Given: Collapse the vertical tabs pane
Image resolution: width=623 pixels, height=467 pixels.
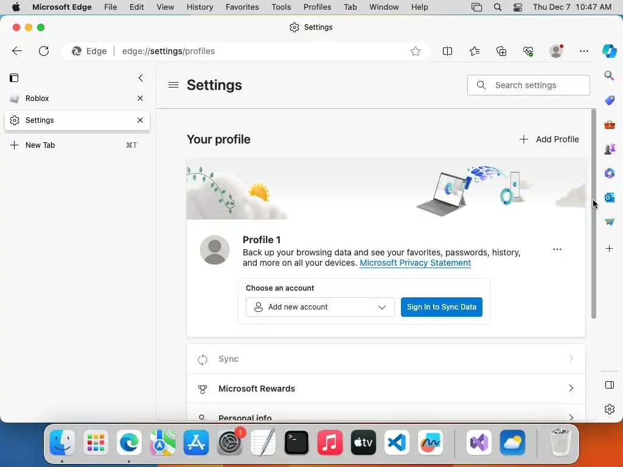Looking at the screenshot, I should pyautogui.click(x=141, y=78).
